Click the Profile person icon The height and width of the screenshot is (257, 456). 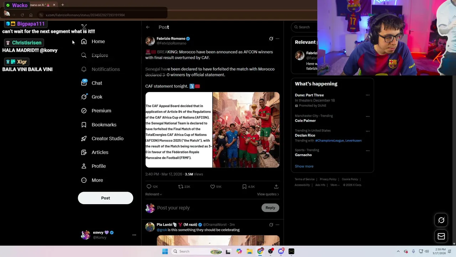tap(84, 166)
